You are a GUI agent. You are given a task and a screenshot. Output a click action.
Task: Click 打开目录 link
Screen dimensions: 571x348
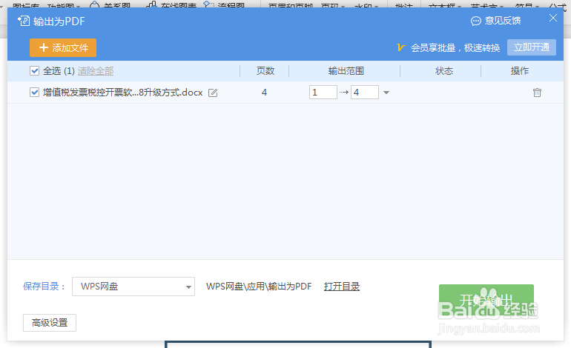(x=342, y=287)
